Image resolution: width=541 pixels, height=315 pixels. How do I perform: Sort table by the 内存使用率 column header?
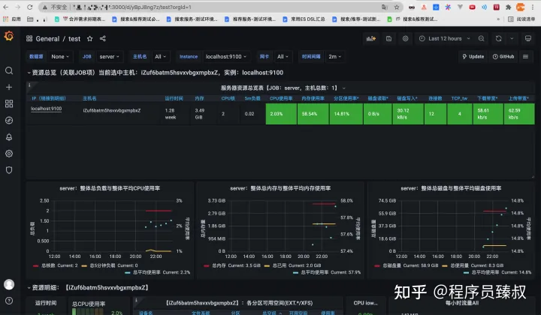pyautogui.click(x=313, y=98)
